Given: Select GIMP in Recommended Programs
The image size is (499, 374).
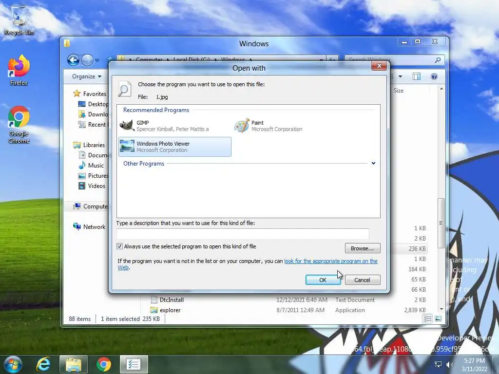Looking at the screenshot, I should point(175,126).
